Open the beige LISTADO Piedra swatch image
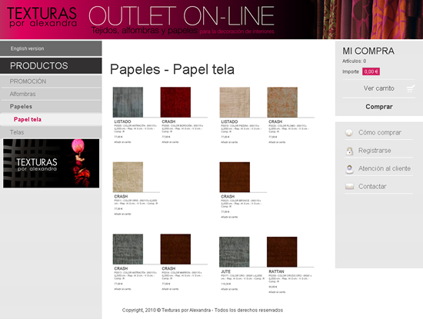Screen dimensions: 423x319 235,102
